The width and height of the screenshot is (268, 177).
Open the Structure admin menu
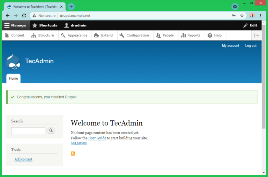(x=43, y=35)
